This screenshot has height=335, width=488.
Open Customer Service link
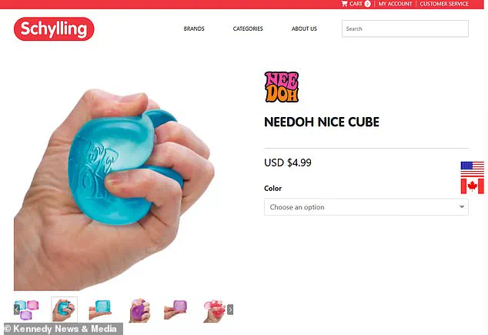444,4
